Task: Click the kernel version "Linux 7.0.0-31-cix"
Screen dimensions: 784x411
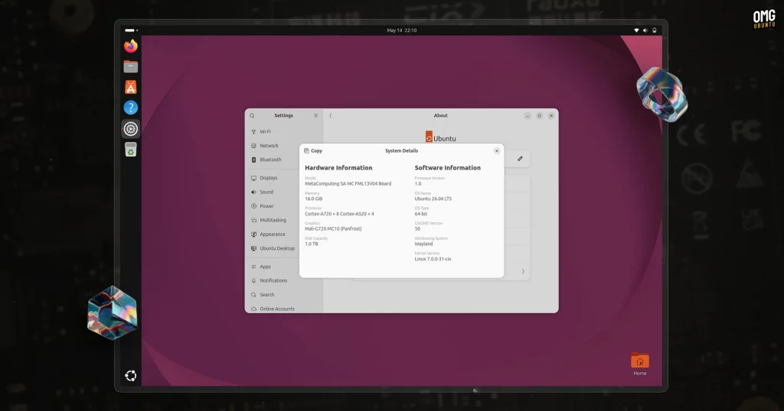Action: (433, 259)
